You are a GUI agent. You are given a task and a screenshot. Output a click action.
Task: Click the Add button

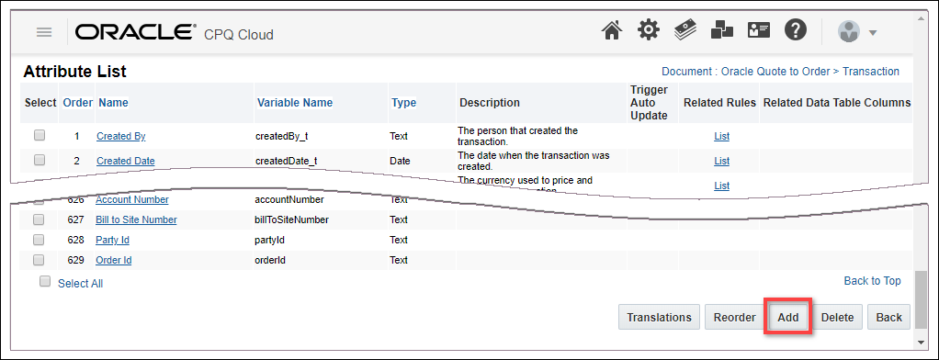[x=788, y=318]
